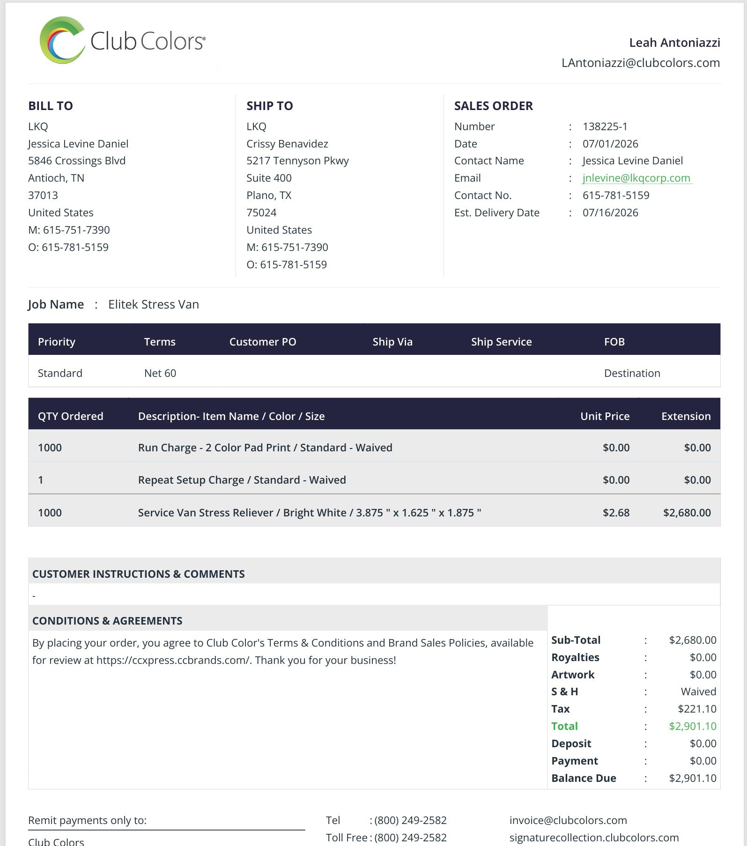
Task: Click the Customer PO column header
Action: coord(263,342)
